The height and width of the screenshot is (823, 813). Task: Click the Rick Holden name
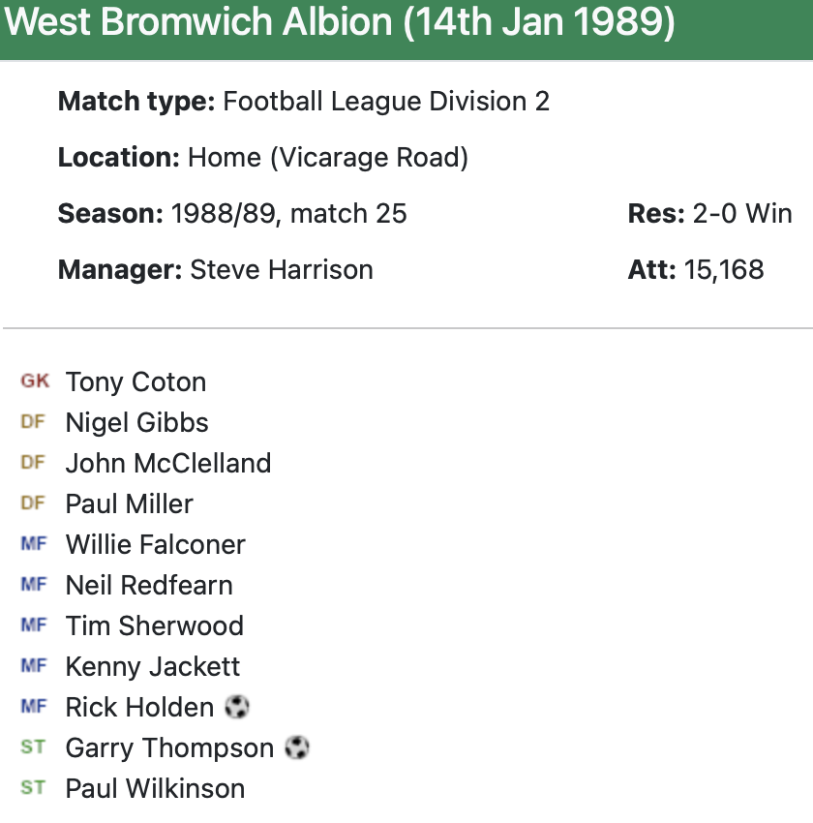tap(139, 707)
